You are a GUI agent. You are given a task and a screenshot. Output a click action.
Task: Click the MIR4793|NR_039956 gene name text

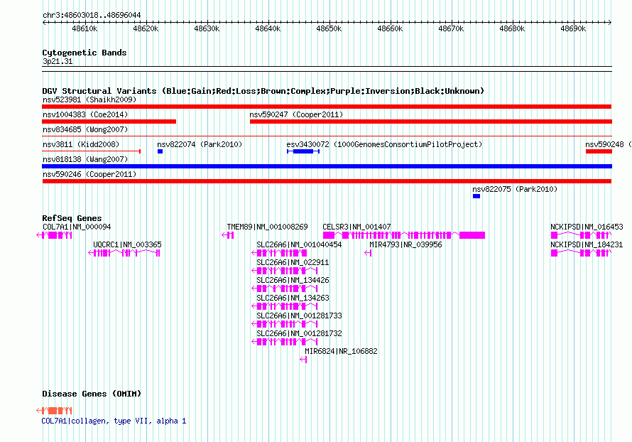coord(405,244)
